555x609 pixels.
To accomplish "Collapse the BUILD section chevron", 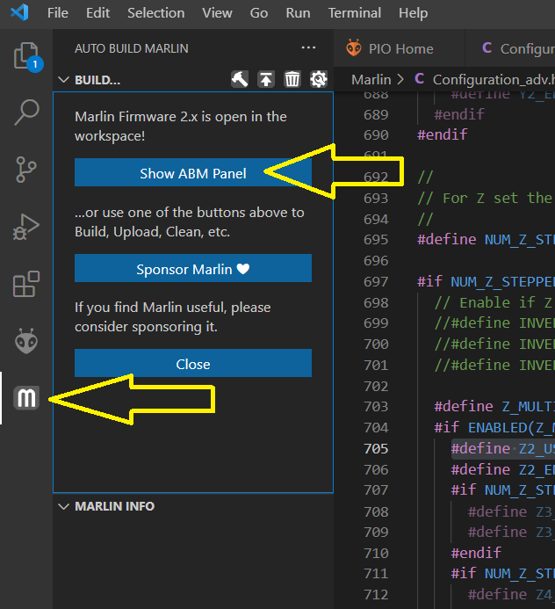I will (x=63, y=80).
